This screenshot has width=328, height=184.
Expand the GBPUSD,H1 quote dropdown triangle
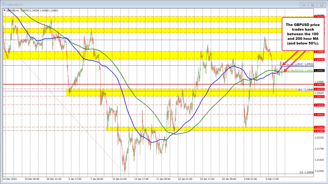point(4,11)
